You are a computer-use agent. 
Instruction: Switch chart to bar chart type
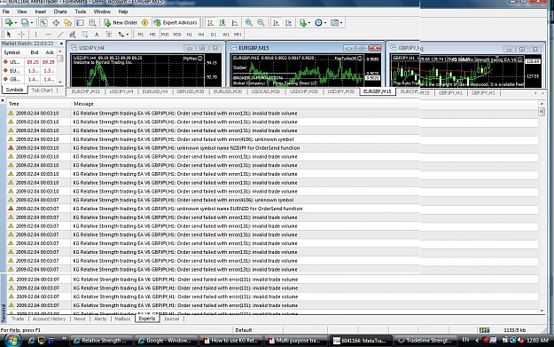point(210,23)
